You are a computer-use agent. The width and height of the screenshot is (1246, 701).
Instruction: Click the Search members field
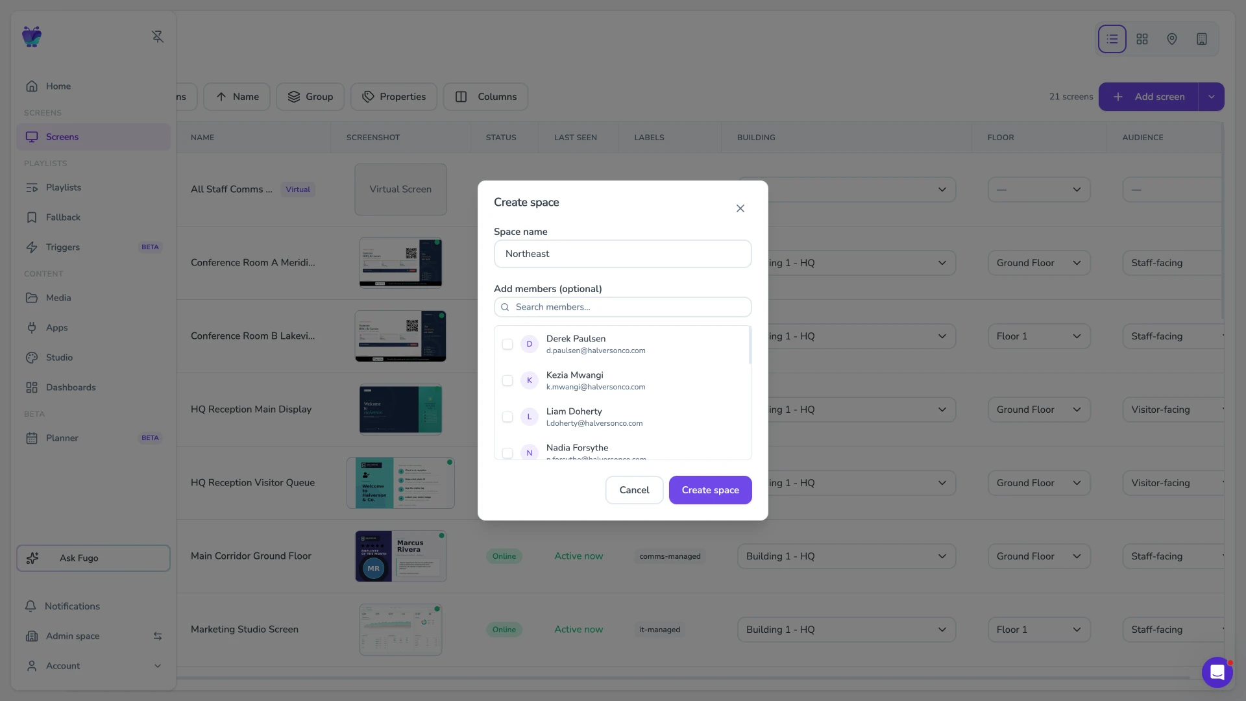coord(622,307)
